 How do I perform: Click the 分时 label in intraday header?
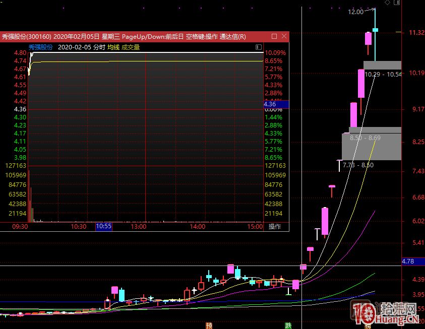tap(99, 47)
